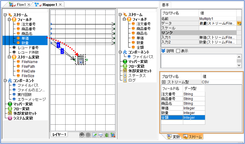Collapse the ストリーム変数 node

click(9, 57)
